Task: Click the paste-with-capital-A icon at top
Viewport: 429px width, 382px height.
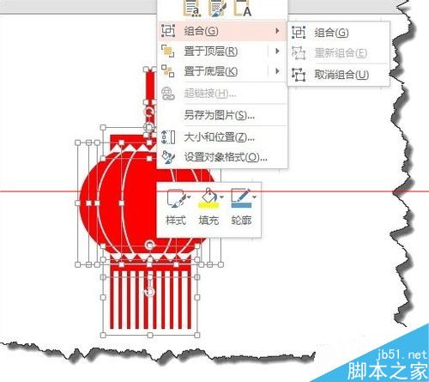Action: coord(243,8)
